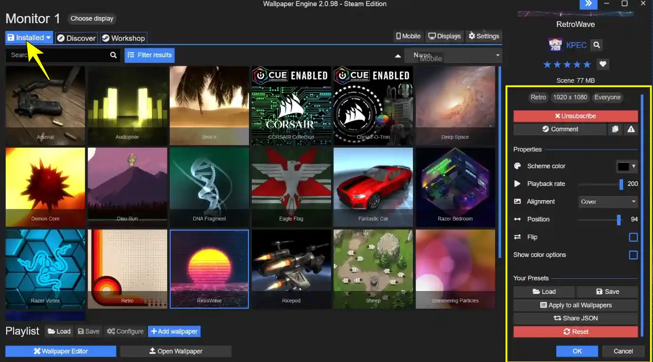The width and height of the screenshot is (653, 362).
Task: Reset the wallpaper properties
Action: click(576, 332)
